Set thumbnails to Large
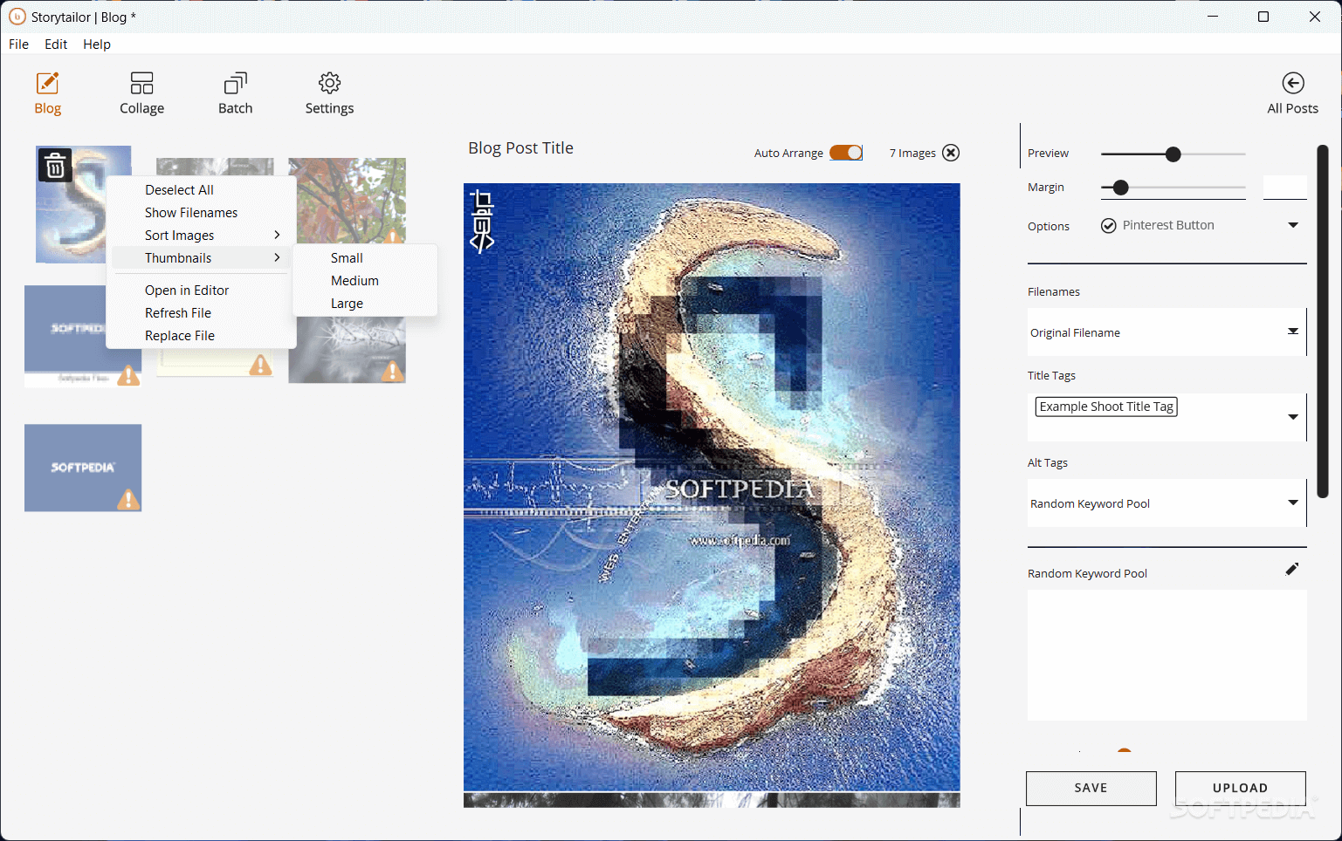Image resolution: width=1342 pixels, height=841 pixels. 365,304
